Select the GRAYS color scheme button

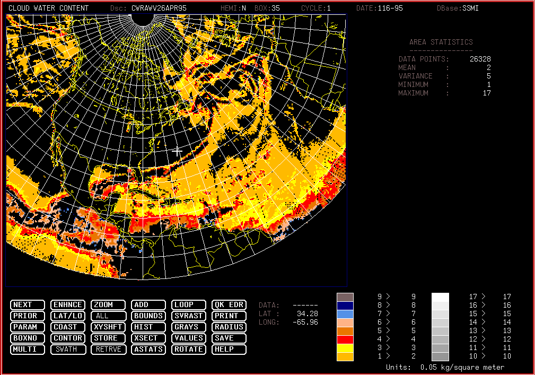[189, 327]
